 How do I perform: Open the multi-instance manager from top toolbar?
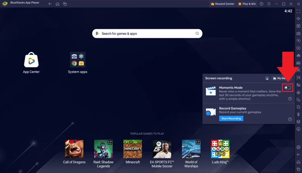point(65,4)
